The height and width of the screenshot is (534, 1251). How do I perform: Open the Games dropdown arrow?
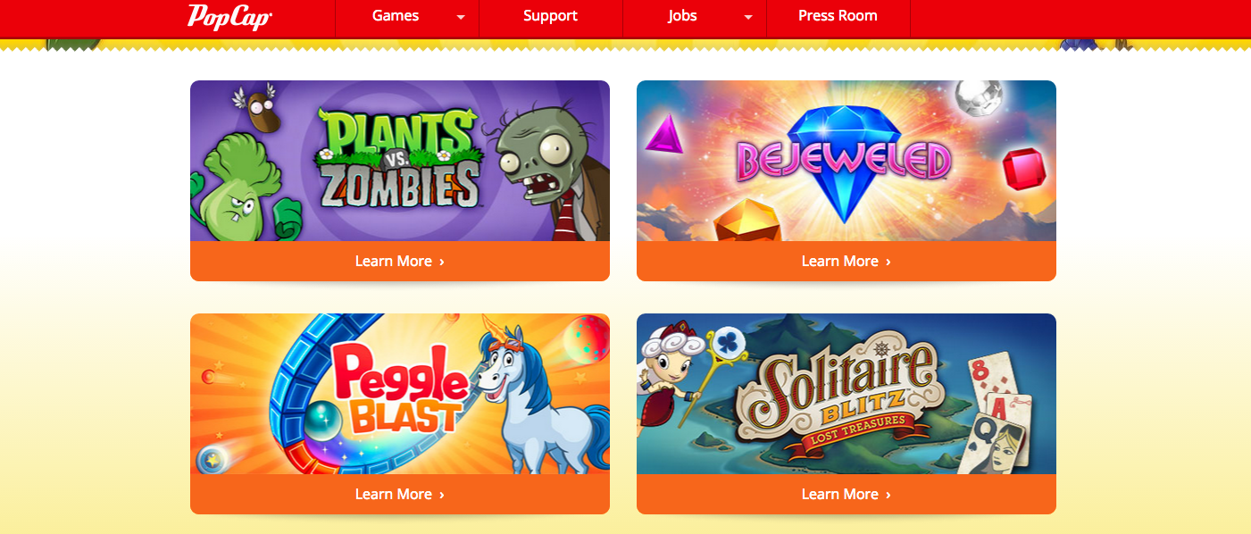pos(461,17)
